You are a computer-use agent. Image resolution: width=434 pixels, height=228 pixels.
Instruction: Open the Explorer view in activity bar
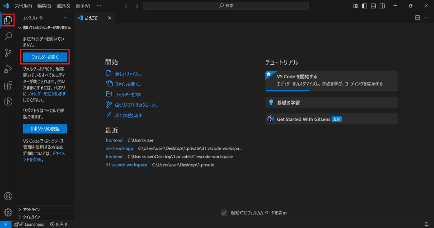(x=8, y=20)
